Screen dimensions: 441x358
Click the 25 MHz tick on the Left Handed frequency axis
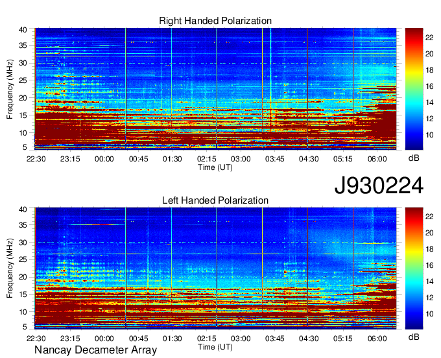(x=23, y=259)
